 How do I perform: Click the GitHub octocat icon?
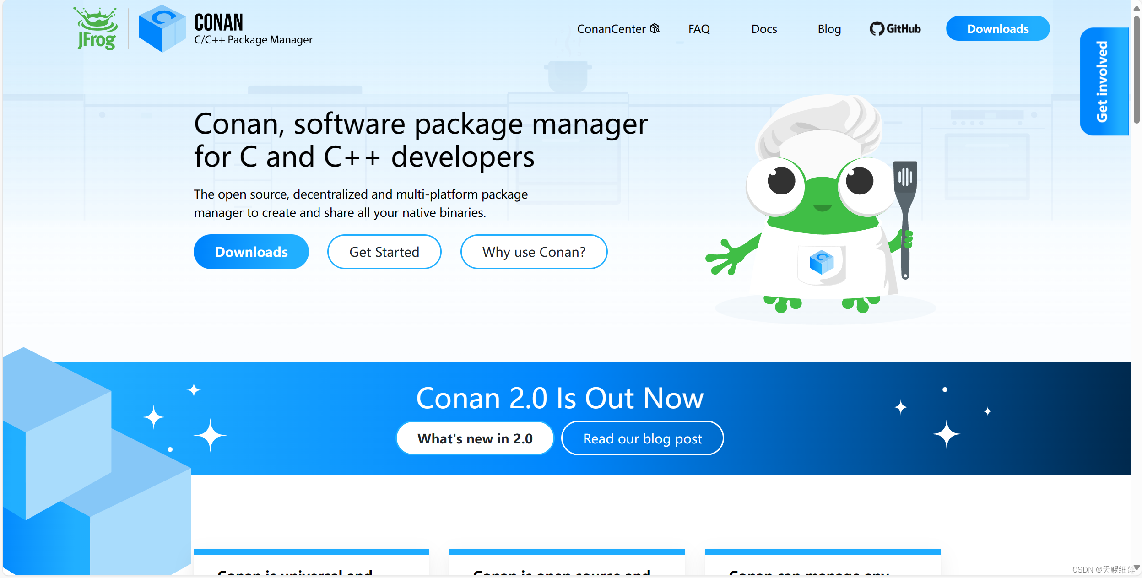877,29
